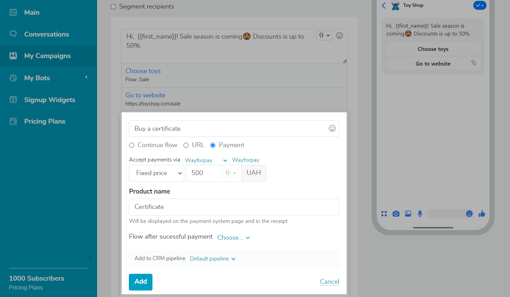This screenshot has height=297, width=510.
Task: Click the Cancel link
Action: click(x=329, y=282)
